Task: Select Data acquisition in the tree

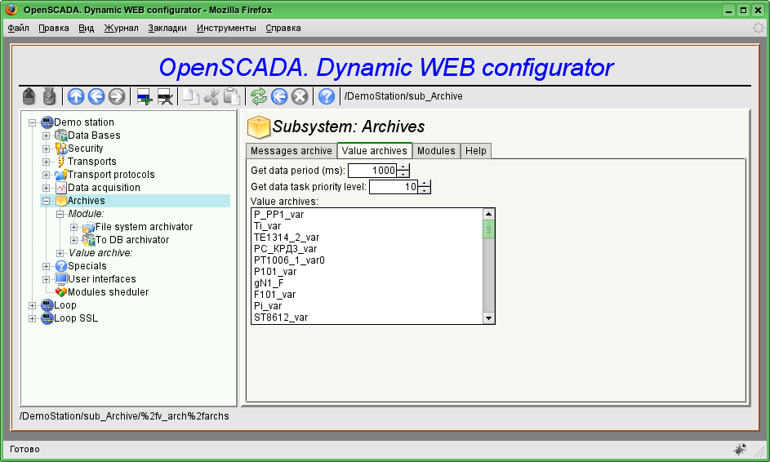Action: click(104, 188)
